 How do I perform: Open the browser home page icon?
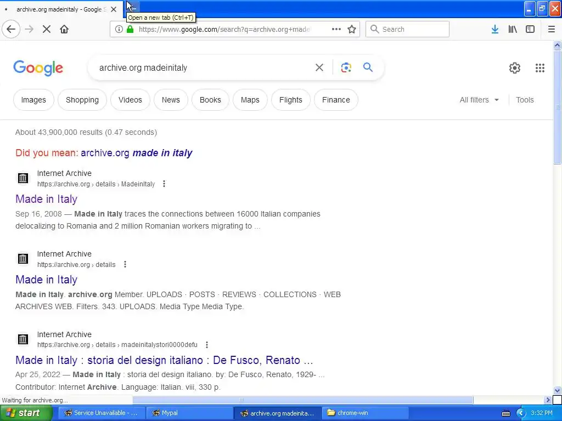pos(64,30)
